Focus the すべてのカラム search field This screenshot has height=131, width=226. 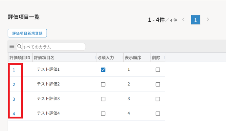[54, 47]
